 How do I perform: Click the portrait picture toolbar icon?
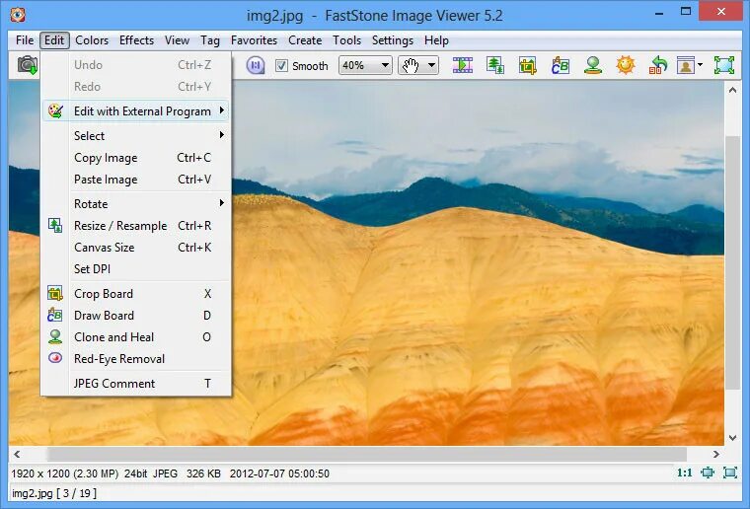pyautogui.click(x=686, y=65)
